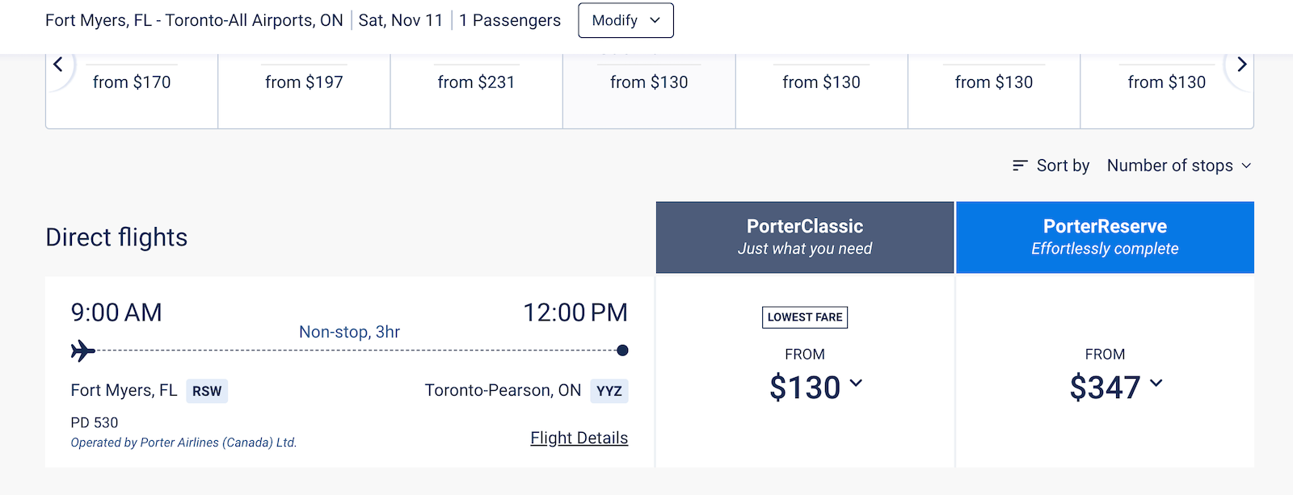Expand the PorterClassic $130 fare chevron
Image resolution: width=1293 pixels, height=495 pixels.
pos(857,385)
